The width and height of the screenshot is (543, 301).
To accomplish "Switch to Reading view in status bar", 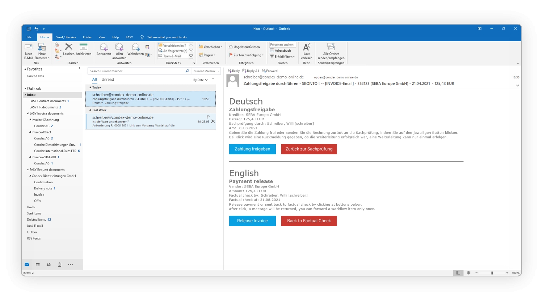I will pyautogui.click(x=468, y=273).
